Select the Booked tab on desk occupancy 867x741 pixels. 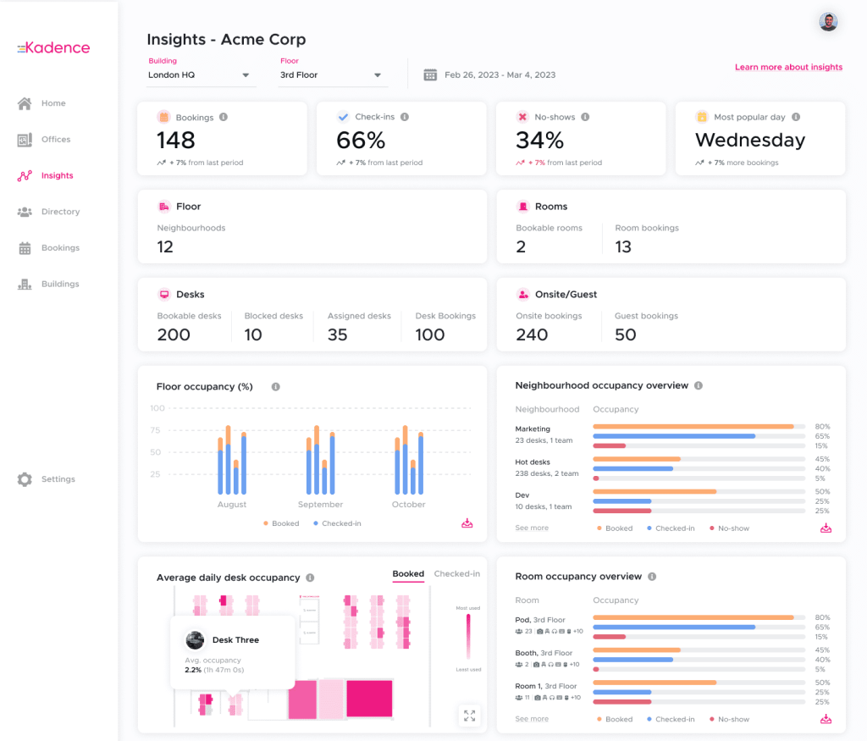point(408,574)
